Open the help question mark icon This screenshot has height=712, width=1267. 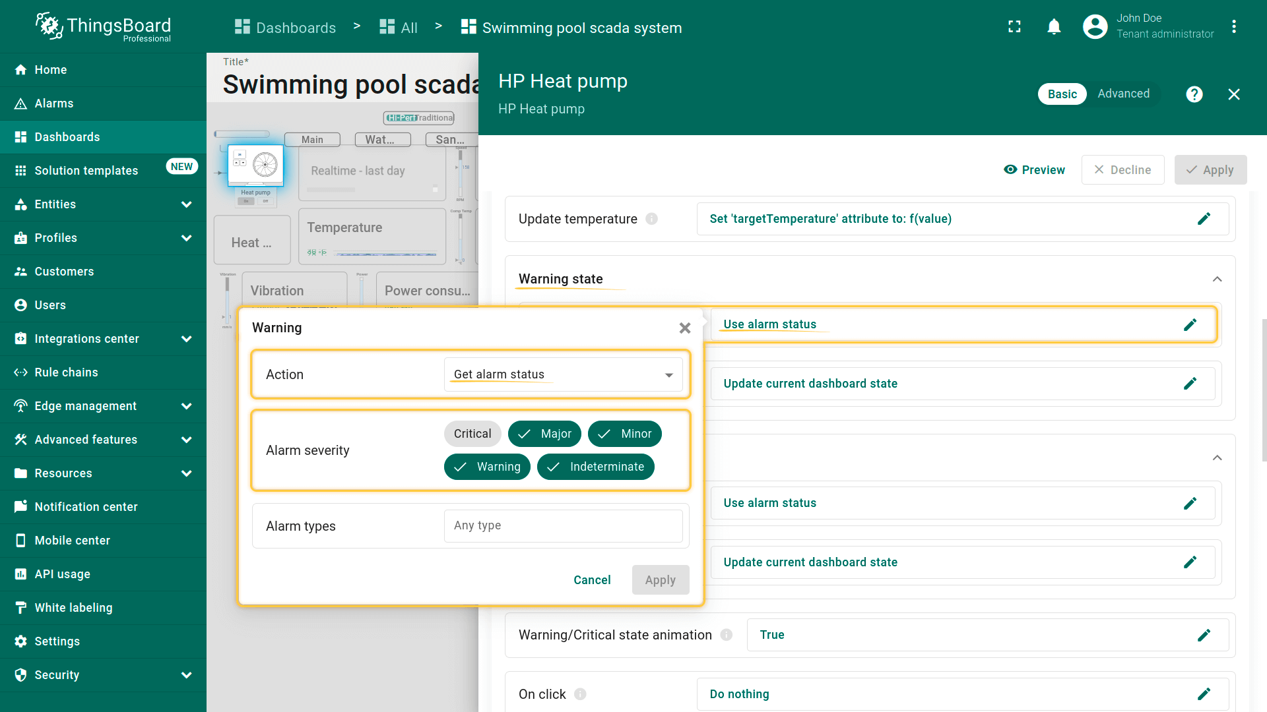[x=1194, y=94]
